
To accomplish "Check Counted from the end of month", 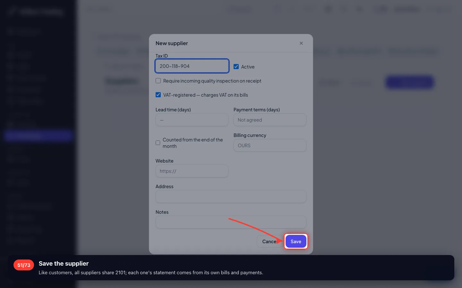I will coord(158,143).
